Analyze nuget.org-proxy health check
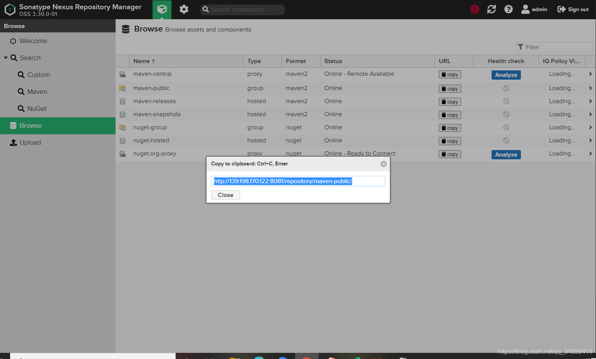Screen dimensions: 596x359 [x=506, y=155]
